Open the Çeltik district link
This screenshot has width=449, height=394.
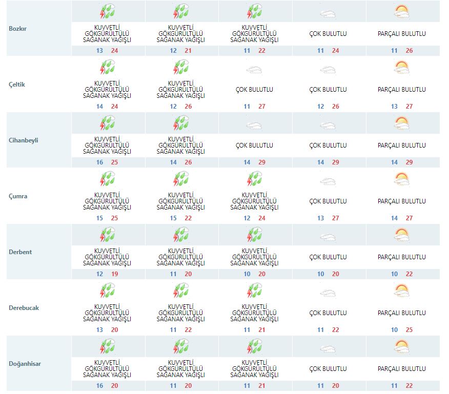(17, 85)
